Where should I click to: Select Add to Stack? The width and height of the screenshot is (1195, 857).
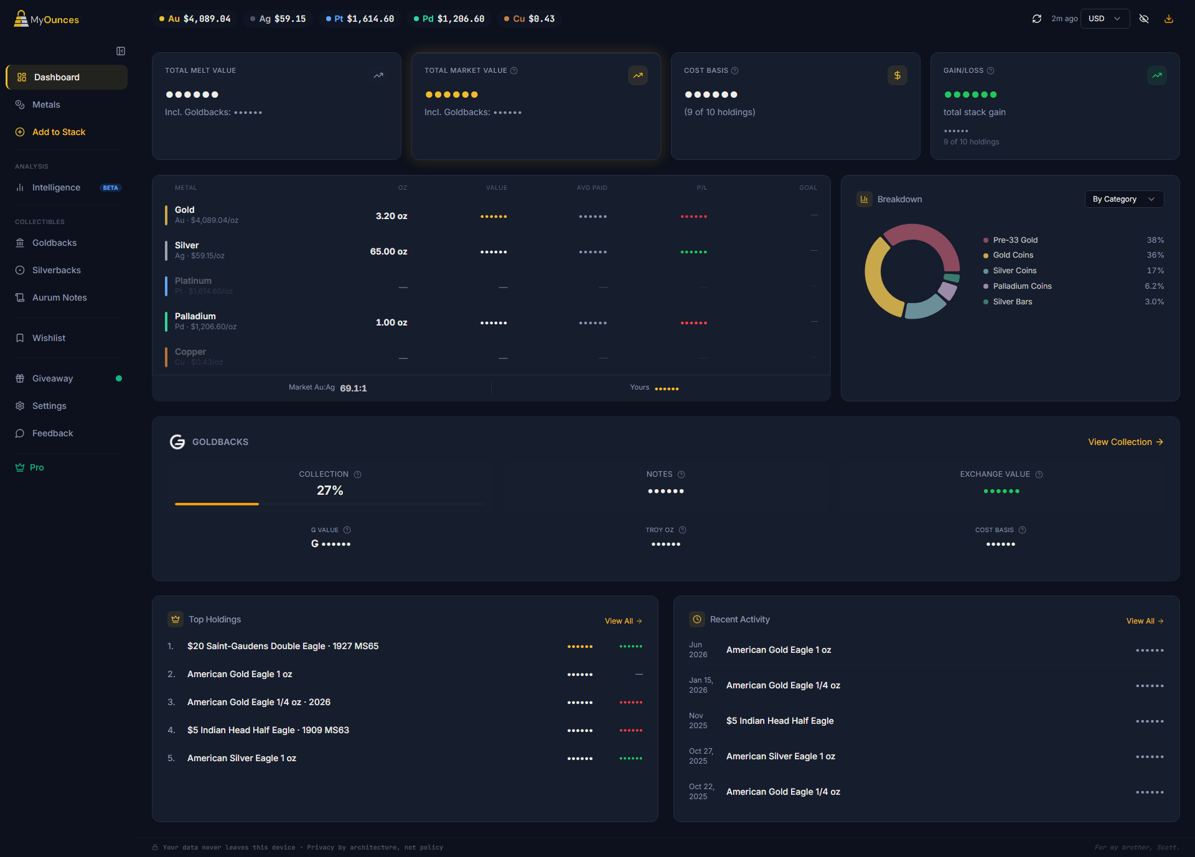point(67,132)
